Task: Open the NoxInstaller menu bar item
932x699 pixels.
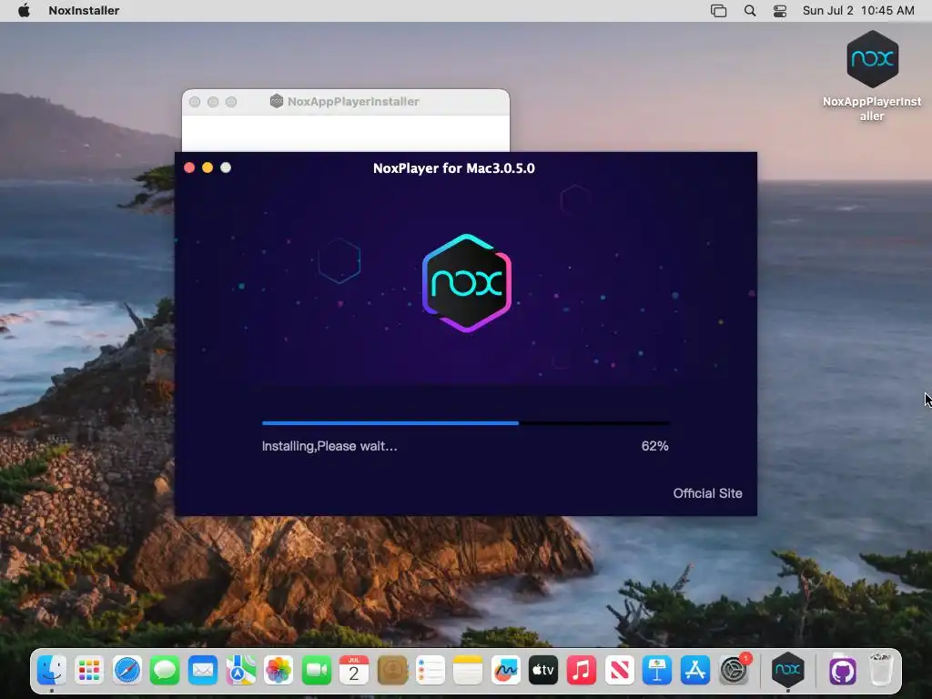Action: pyautogui.click(x=84, y=10)
